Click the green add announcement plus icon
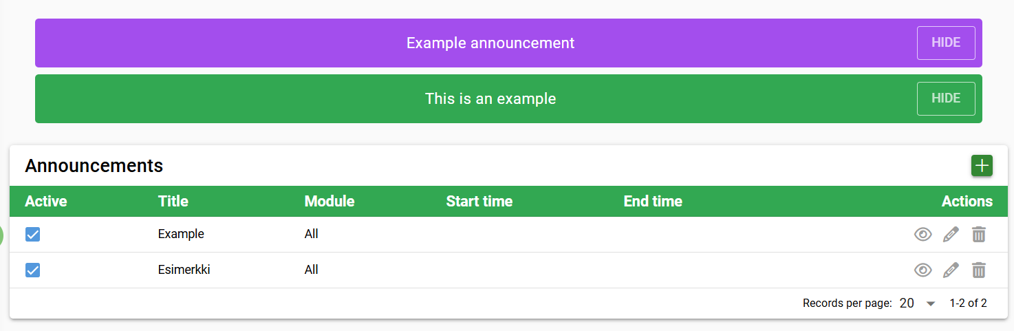 coord(982,166)
